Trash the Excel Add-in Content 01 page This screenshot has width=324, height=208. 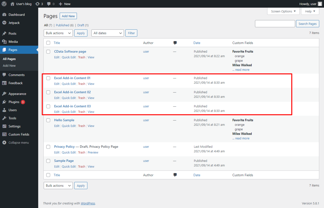click(82, 84)
